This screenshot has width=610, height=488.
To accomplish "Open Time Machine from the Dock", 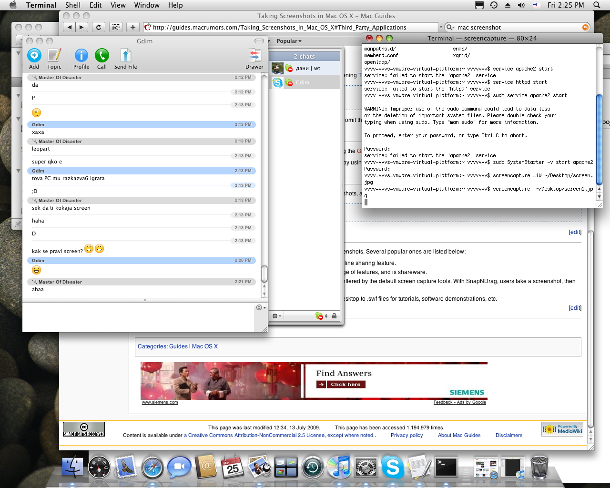I will [313, 467].
